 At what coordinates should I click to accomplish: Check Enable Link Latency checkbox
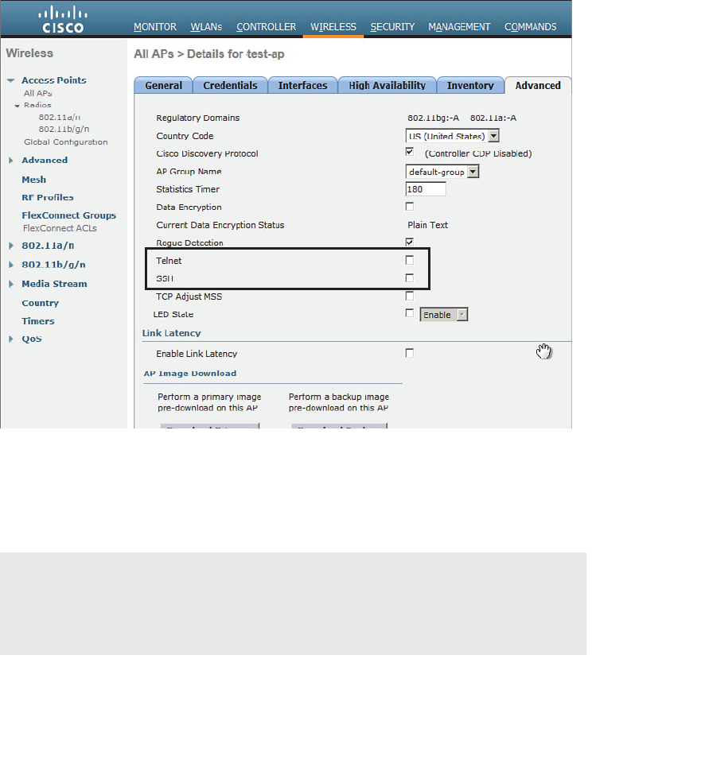point(410,353)
